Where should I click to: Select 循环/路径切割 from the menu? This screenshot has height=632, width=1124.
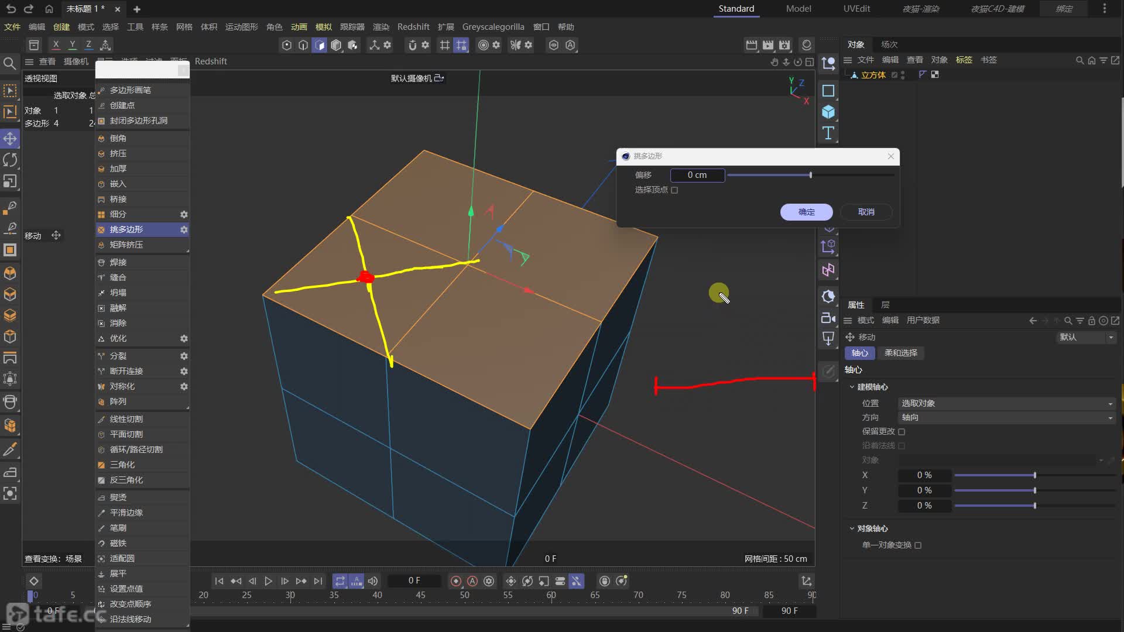[142, 450]
